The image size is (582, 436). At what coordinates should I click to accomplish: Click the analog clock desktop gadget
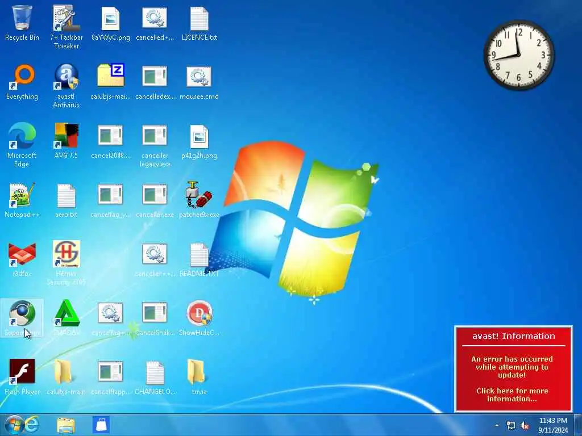tap(518, 55)
